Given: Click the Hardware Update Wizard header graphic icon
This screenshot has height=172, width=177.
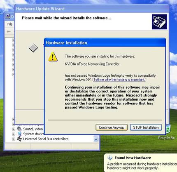Looking at the screenshot, I should [159, 22].
